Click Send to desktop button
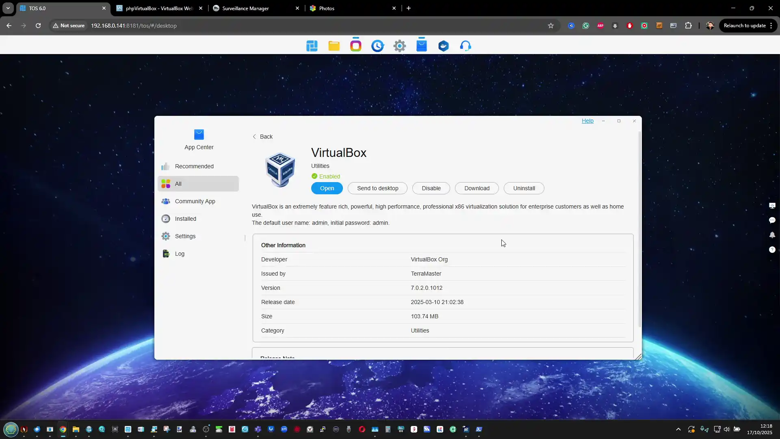This screenshot has width=780, height=439. coord(377,188)
